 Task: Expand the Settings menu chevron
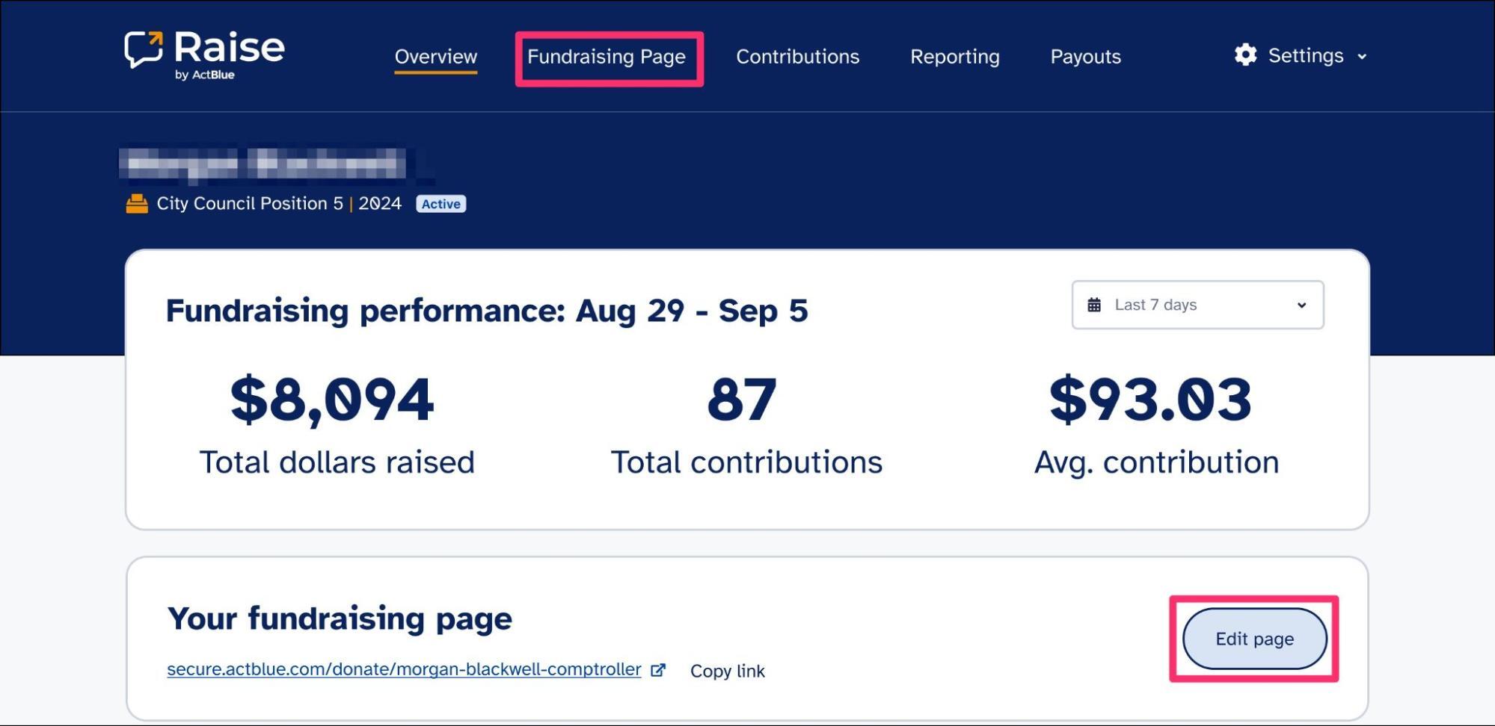1362,56
